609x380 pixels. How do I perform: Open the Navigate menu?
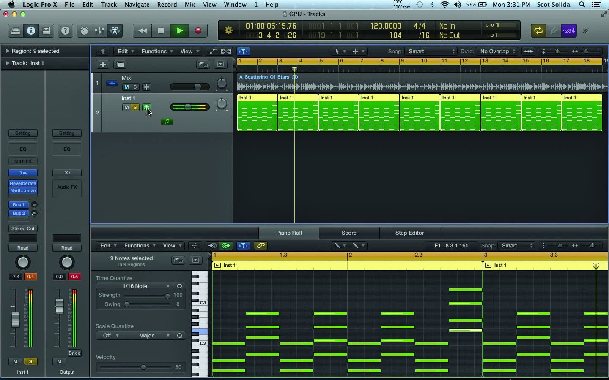(x=137, y=5)
